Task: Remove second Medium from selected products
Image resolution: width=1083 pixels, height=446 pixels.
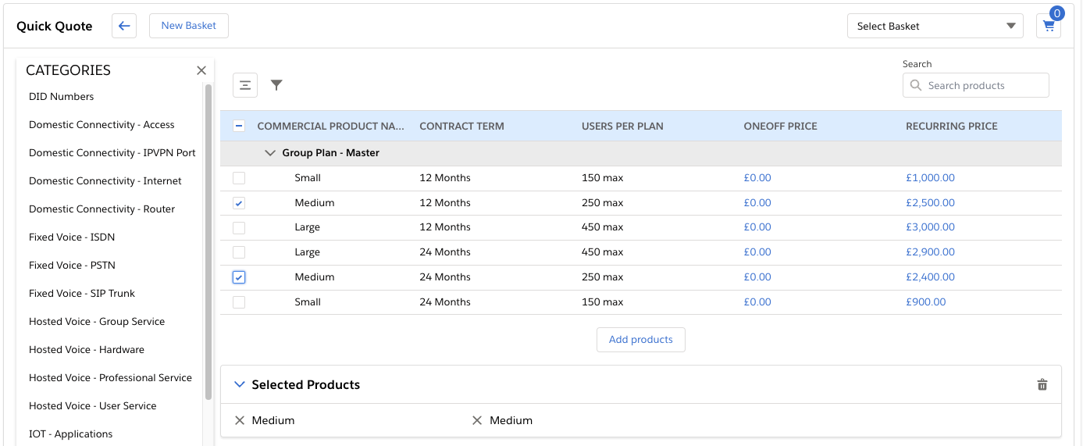Action: (477, 420)
